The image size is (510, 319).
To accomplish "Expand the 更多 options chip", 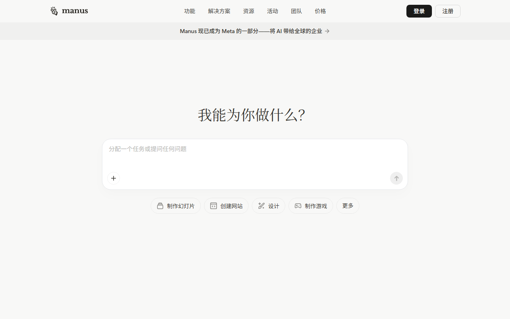I will [348, 206].
